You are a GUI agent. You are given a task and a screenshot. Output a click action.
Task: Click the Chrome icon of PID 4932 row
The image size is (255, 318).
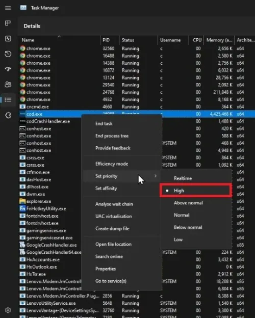point(22,99)
